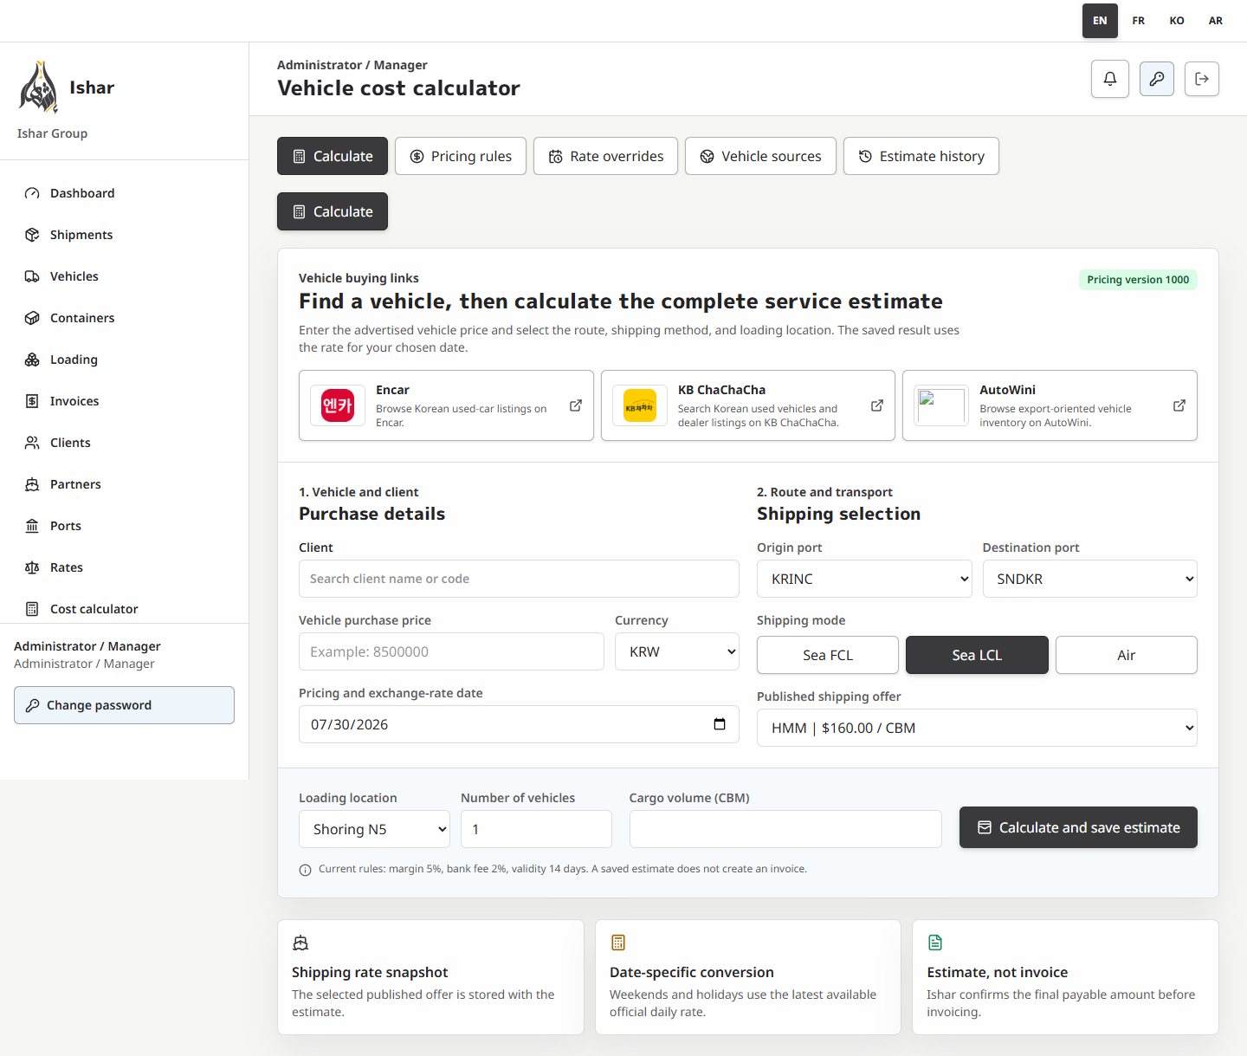The height and width of the screenshot is (1056, 1247).
Task: Open Loading in sidebar
Action: (x=124, y=360)
